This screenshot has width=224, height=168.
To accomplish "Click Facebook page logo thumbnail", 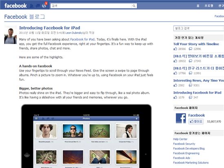I will point(181,118).
